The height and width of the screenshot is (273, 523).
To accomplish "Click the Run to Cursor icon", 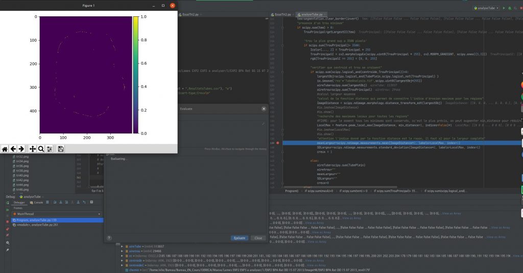I will 84,202.
